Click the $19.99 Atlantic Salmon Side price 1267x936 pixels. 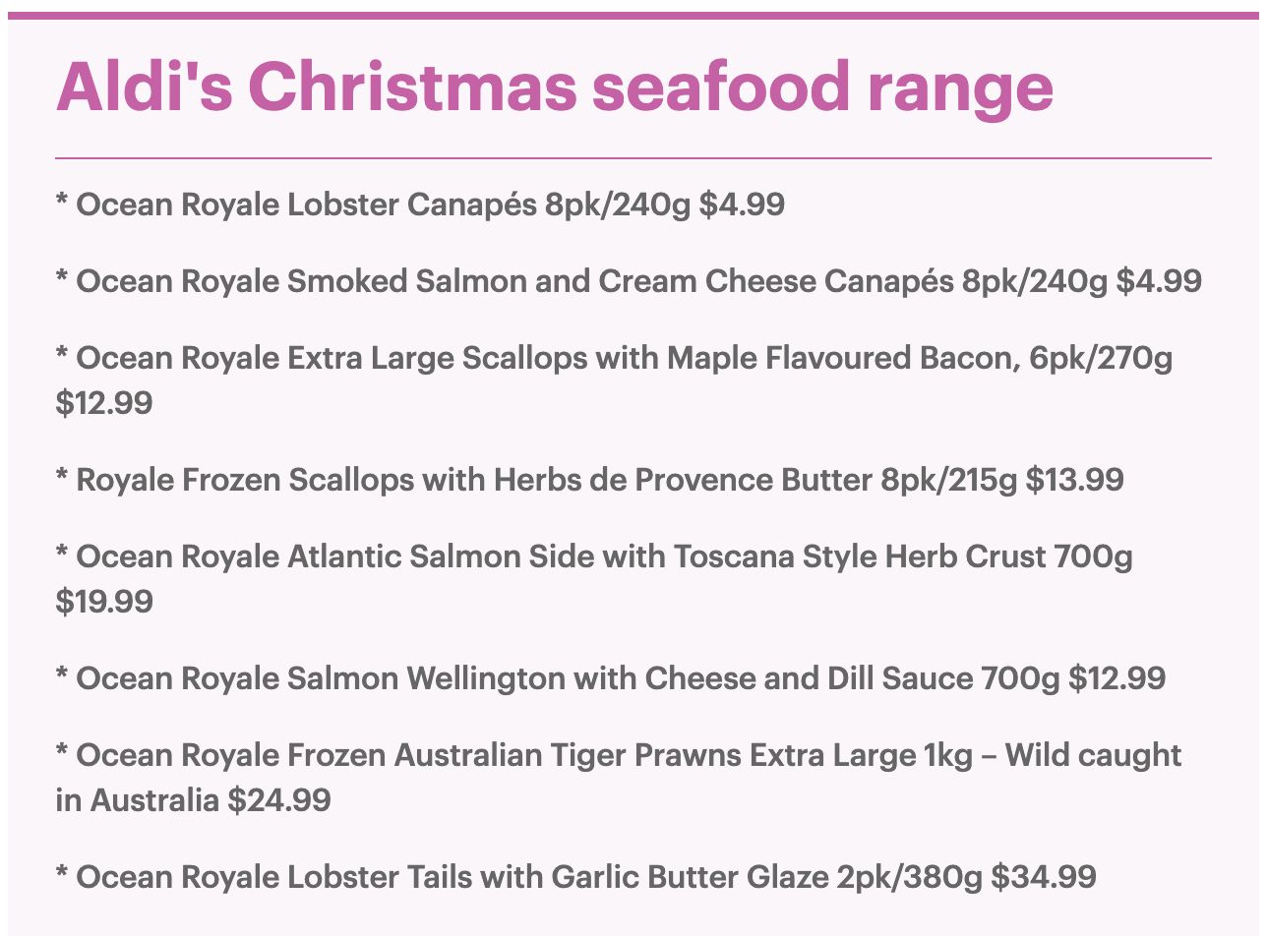click(104, 601)
